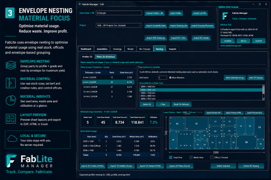Click the stock plate list scroll-up arrow
This screenshot has height=180, width=271.
pos(263,86)
